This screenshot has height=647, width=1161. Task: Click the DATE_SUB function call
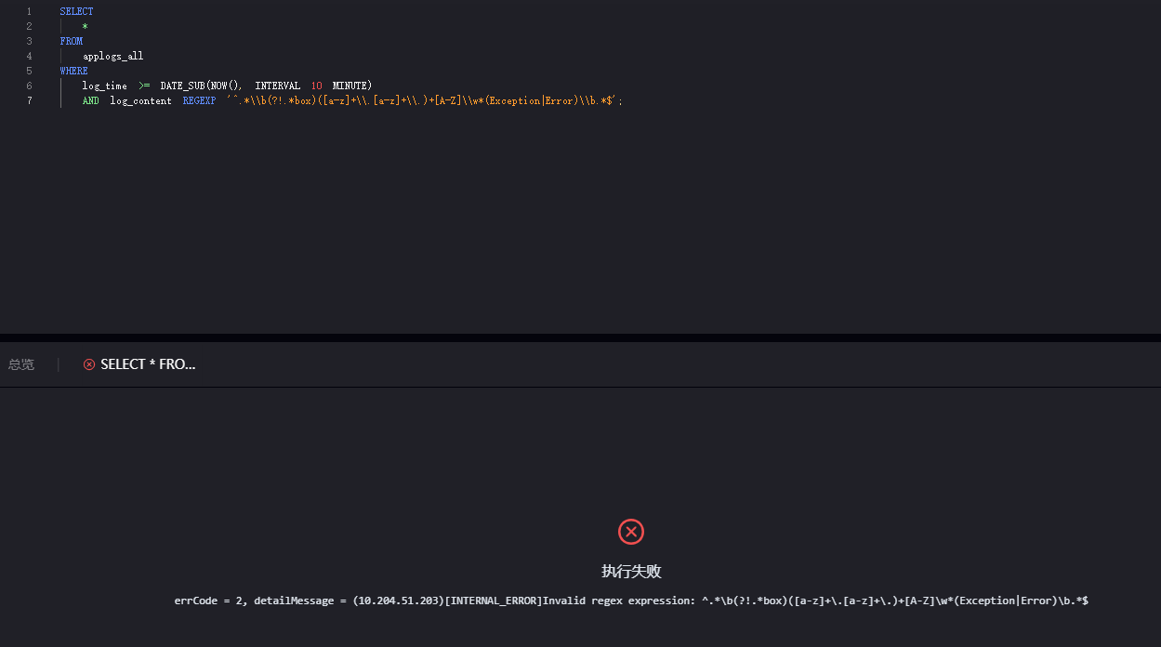coord(182,86)
